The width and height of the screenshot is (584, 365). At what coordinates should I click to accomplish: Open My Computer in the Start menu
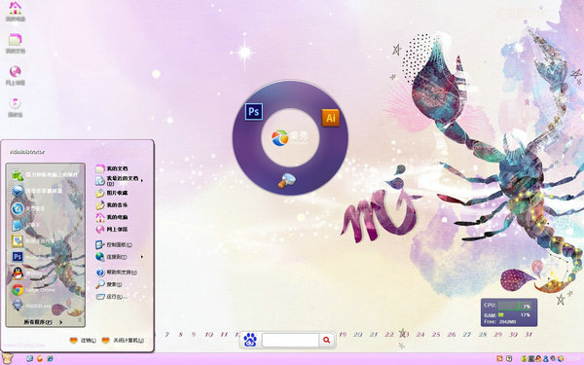click(112, 217)
